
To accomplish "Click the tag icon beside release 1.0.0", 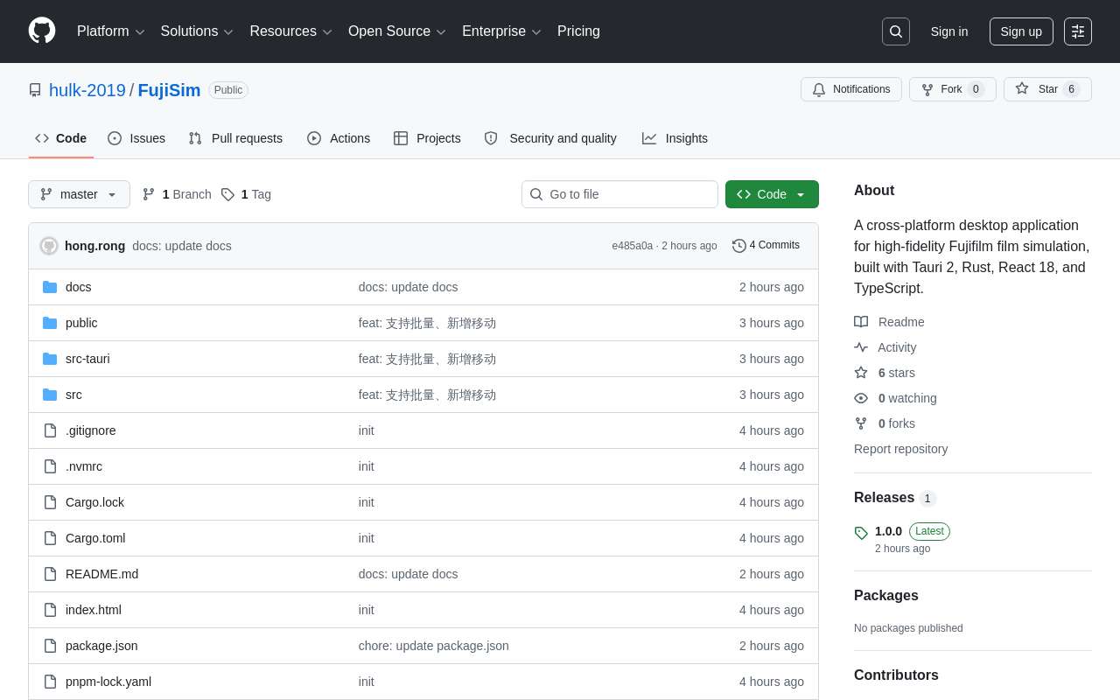I will 861,533.
